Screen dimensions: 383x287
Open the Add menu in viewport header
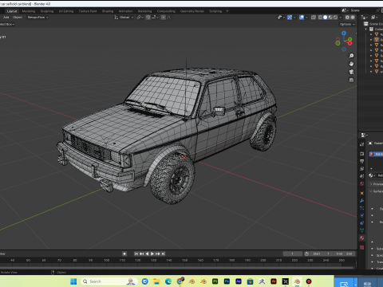tap(6, 18)
